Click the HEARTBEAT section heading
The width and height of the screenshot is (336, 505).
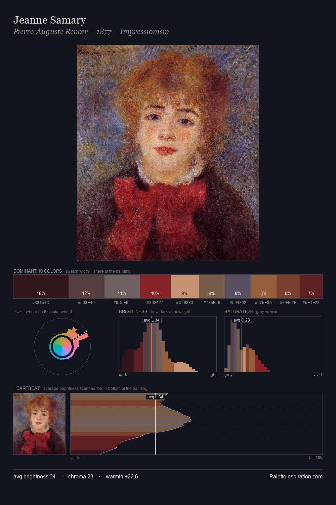pyautogui.click(x=27, y=388)
